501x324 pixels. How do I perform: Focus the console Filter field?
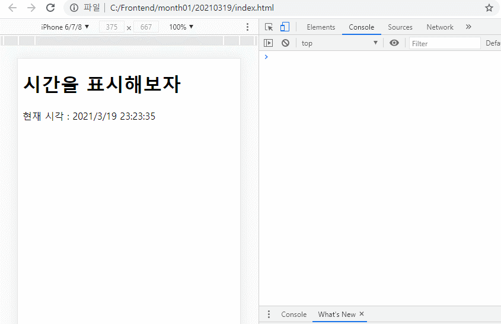pos(445,43)
